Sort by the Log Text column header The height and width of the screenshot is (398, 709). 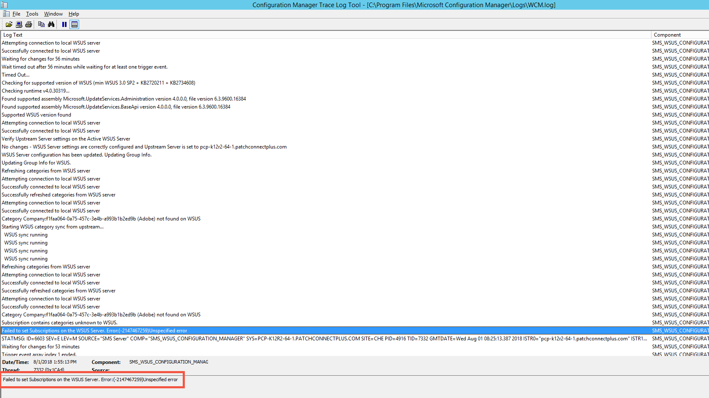tap(13, 35)
